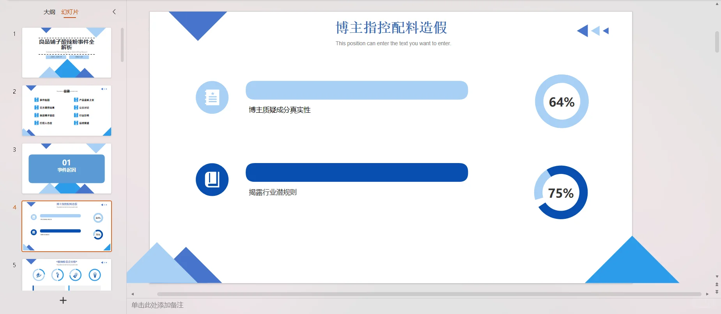Click the thumbnail panel scrollbar
Viewport: 721px width, 314px height.
point(122,45)
